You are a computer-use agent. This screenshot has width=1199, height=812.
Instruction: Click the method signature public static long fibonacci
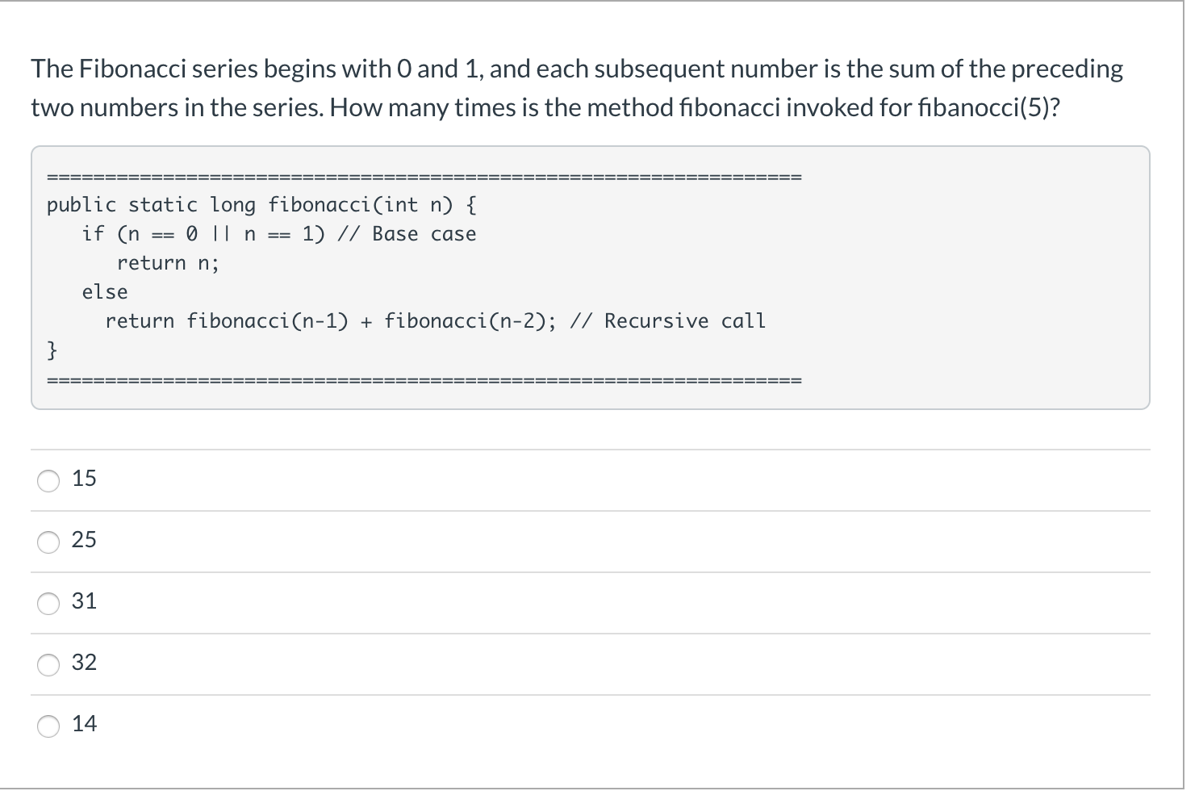coord(260,204)
